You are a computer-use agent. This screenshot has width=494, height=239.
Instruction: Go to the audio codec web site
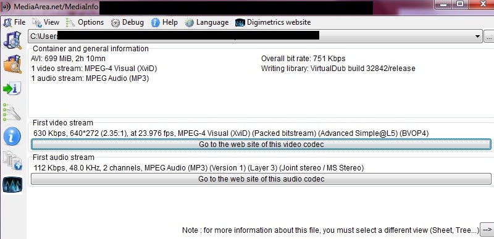[261, 179]
